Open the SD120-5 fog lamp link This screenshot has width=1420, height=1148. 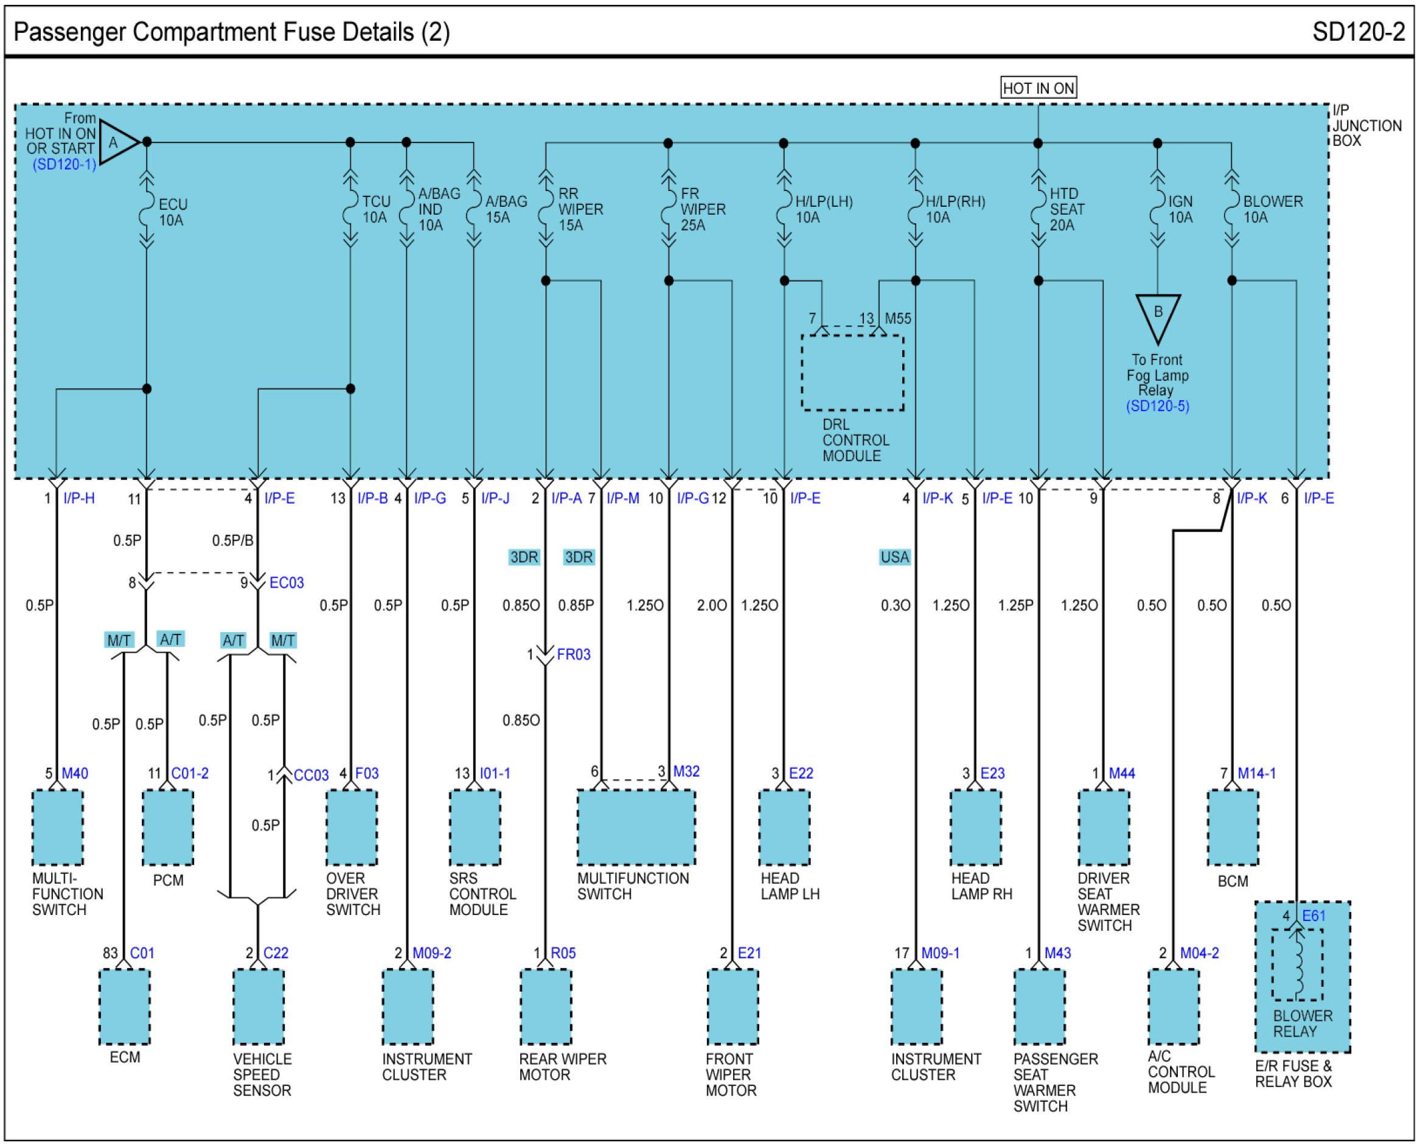(1157, 406)
